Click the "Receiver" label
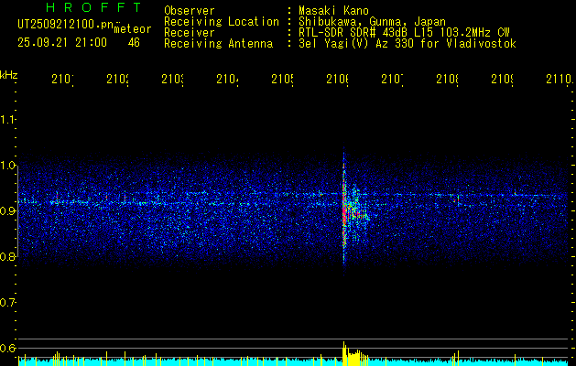 click(x=190, y=33)
